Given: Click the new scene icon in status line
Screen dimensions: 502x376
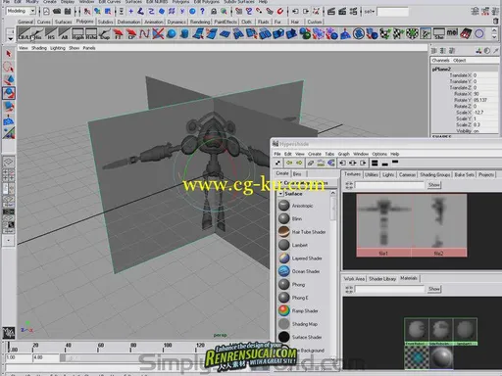Looking at the screenshot, I should [x=46, y=12].
